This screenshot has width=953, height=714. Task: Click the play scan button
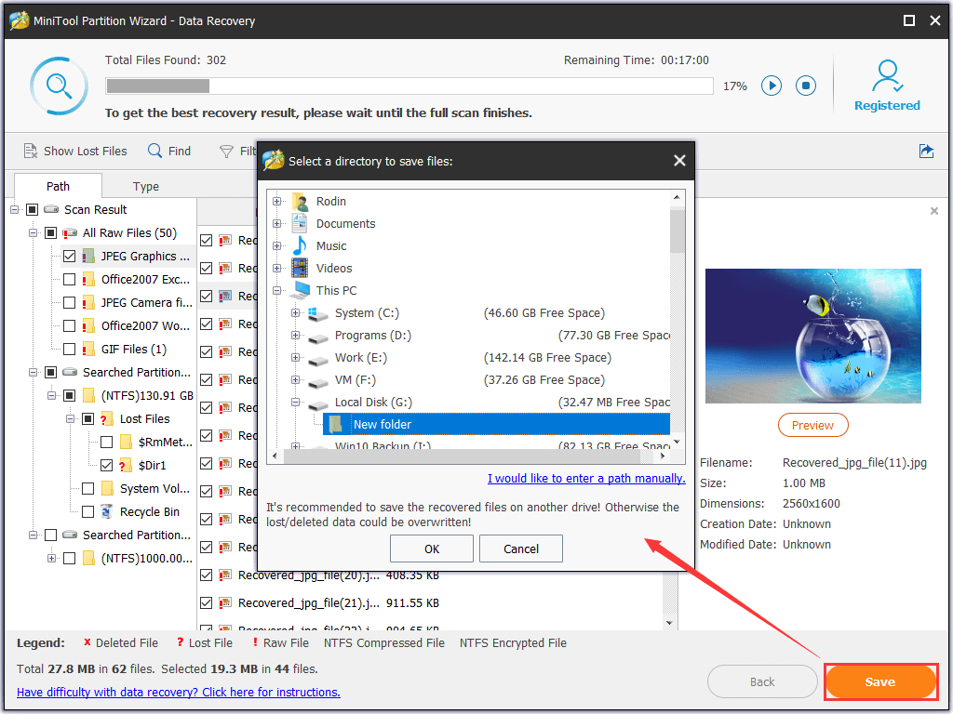(x=772, y=86)
